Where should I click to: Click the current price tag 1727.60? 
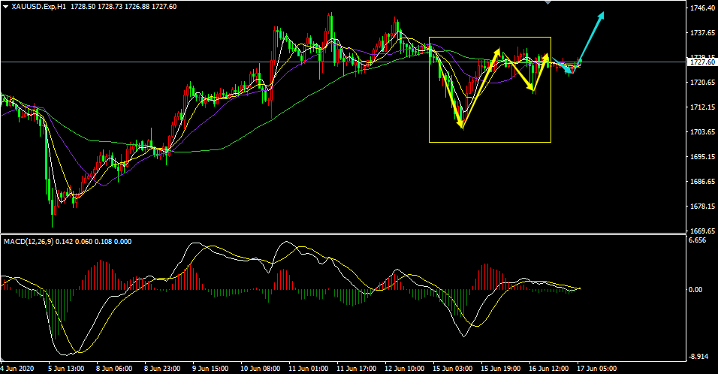point(701,62)
